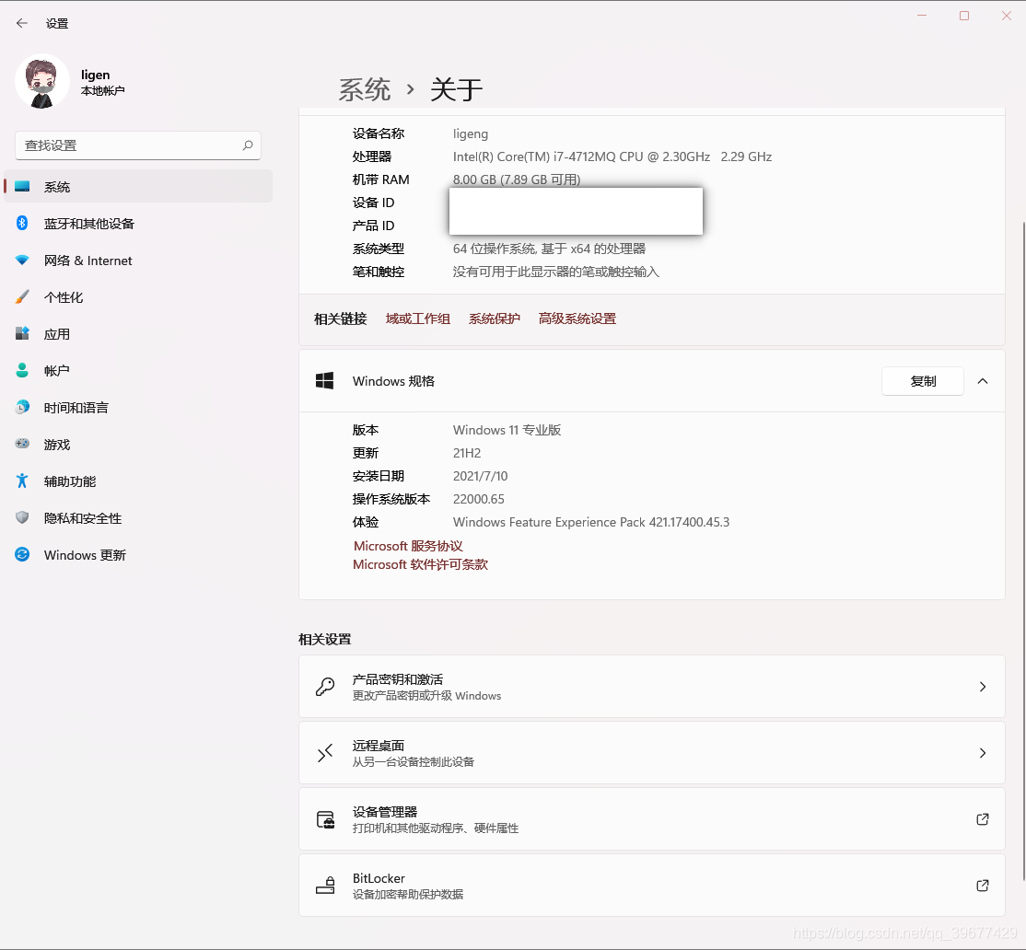Click the search settings input field
The image size is (1026, 950).
pyautogui.click(x=138, y=145)
